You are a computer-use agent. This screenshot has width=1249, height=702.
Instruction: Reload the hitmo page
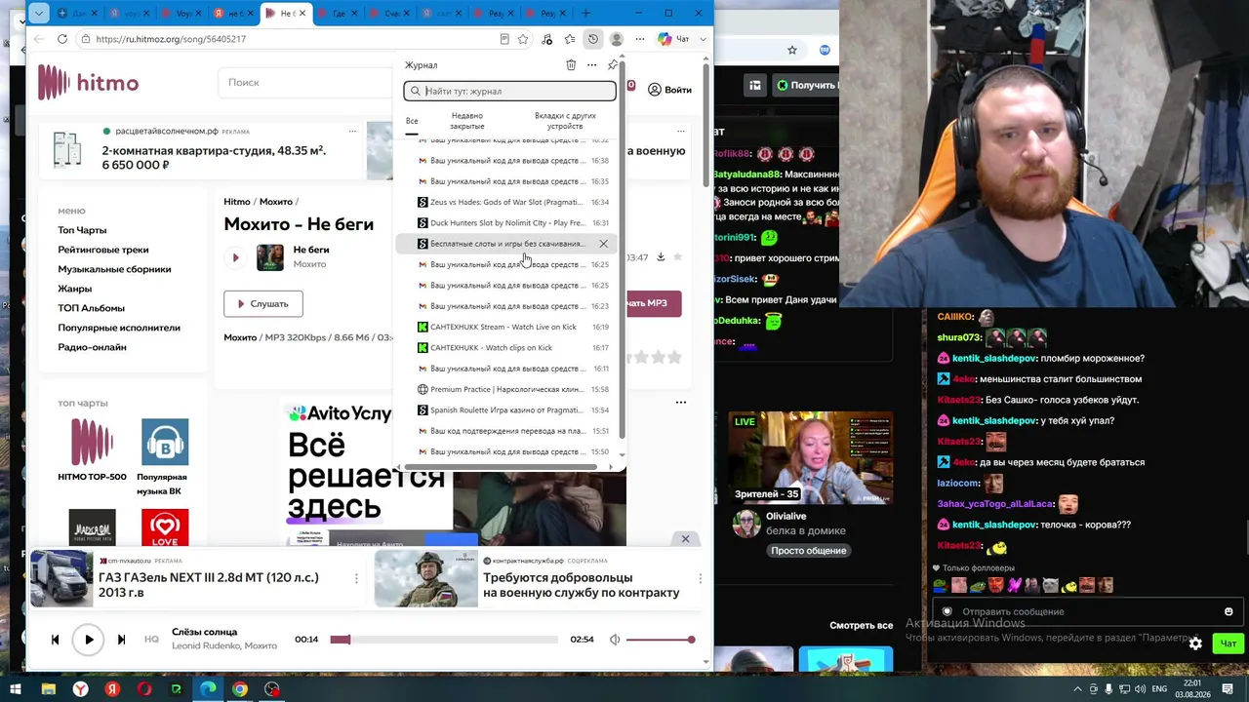click(62, 39)
